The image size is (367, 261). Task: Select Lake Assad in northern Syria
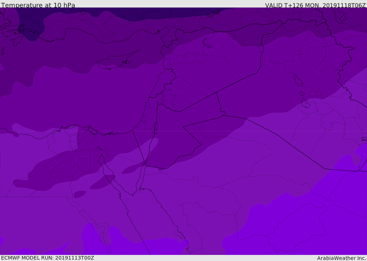click(x=207, y=44)
